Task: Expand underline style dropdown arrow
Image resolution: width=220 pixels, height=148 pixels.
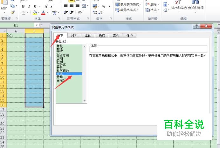Action: [39, 6]
